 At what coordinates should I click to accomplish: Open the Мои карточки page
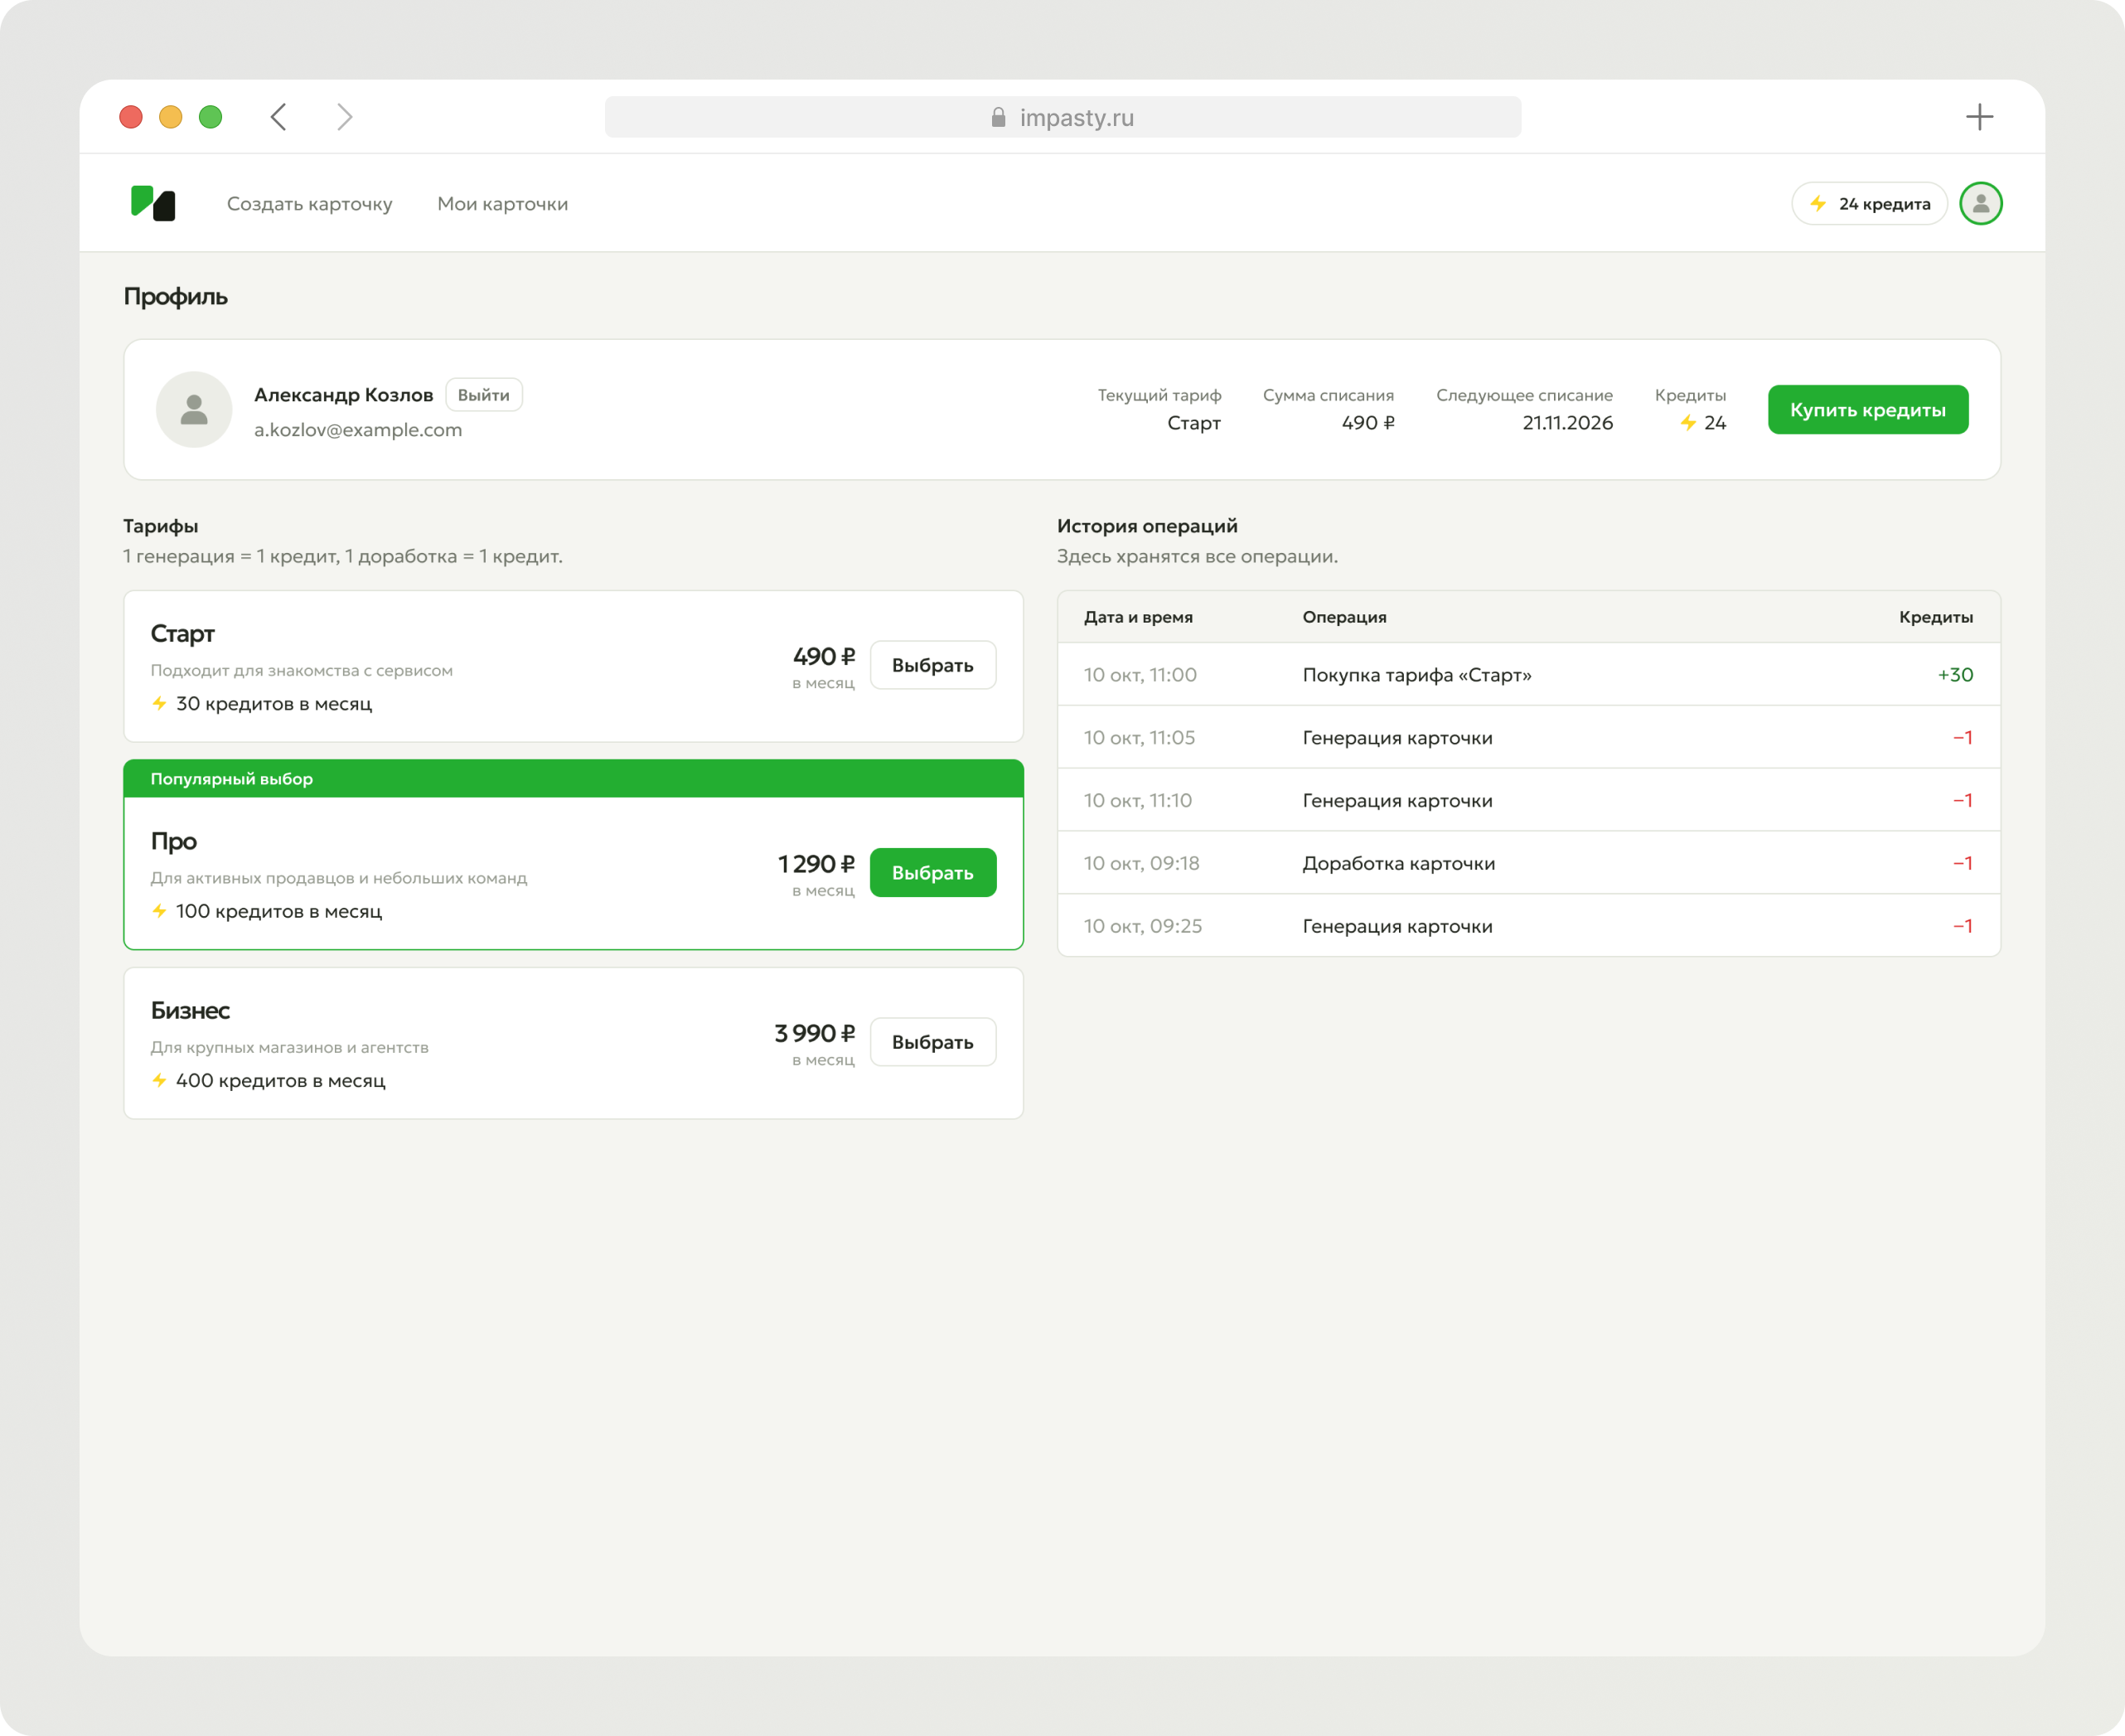click(x=503, y=204)
